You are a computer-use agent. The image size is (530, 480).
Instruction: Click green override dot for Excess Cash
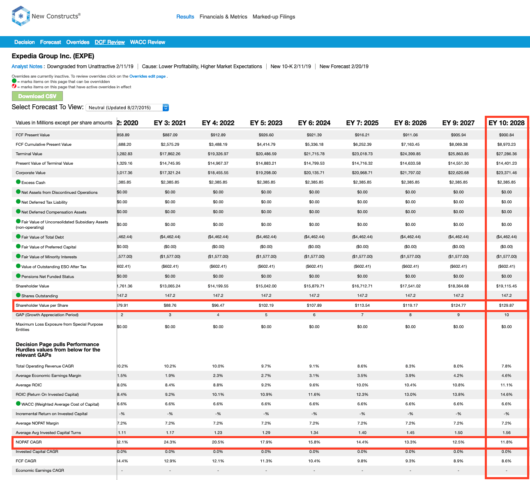18,182
